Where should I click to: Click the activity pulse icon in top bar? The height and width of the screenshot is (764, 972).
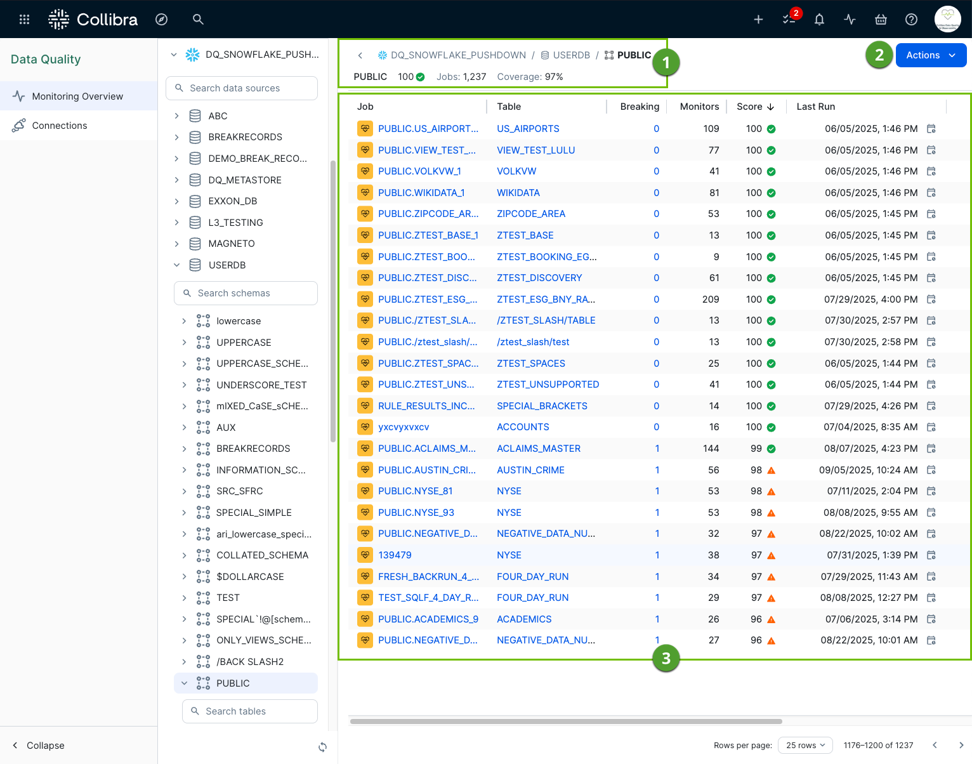pos(850,19)
